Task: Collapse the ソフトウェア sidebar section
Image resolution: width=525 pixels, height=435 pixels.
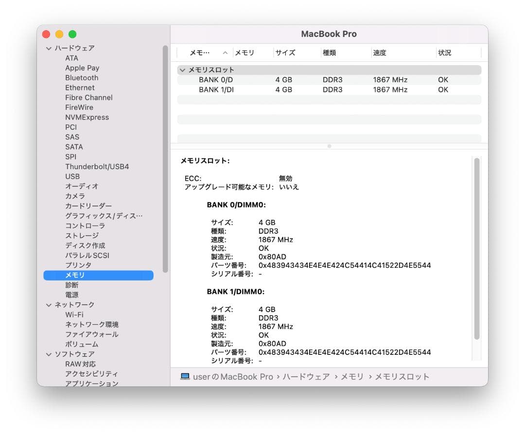Action: pyautogui.click(x=49, y=354)
